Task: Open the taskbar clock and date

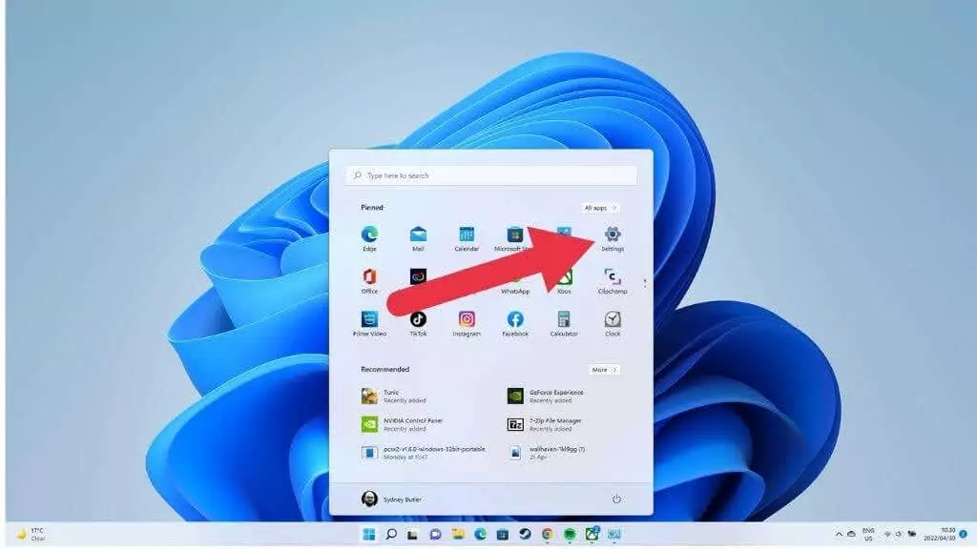Action: click(939, 534)
